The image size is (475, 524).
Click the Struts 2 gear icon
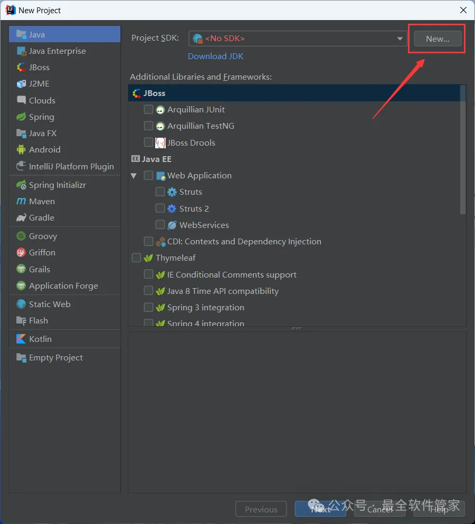(172, 209)
